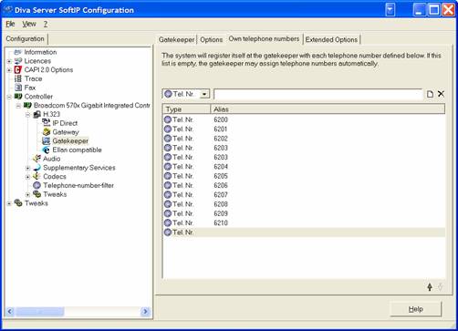Select the Own telephone numbers tab
This screenshot has width=458, height=331.
coord(264,39)
